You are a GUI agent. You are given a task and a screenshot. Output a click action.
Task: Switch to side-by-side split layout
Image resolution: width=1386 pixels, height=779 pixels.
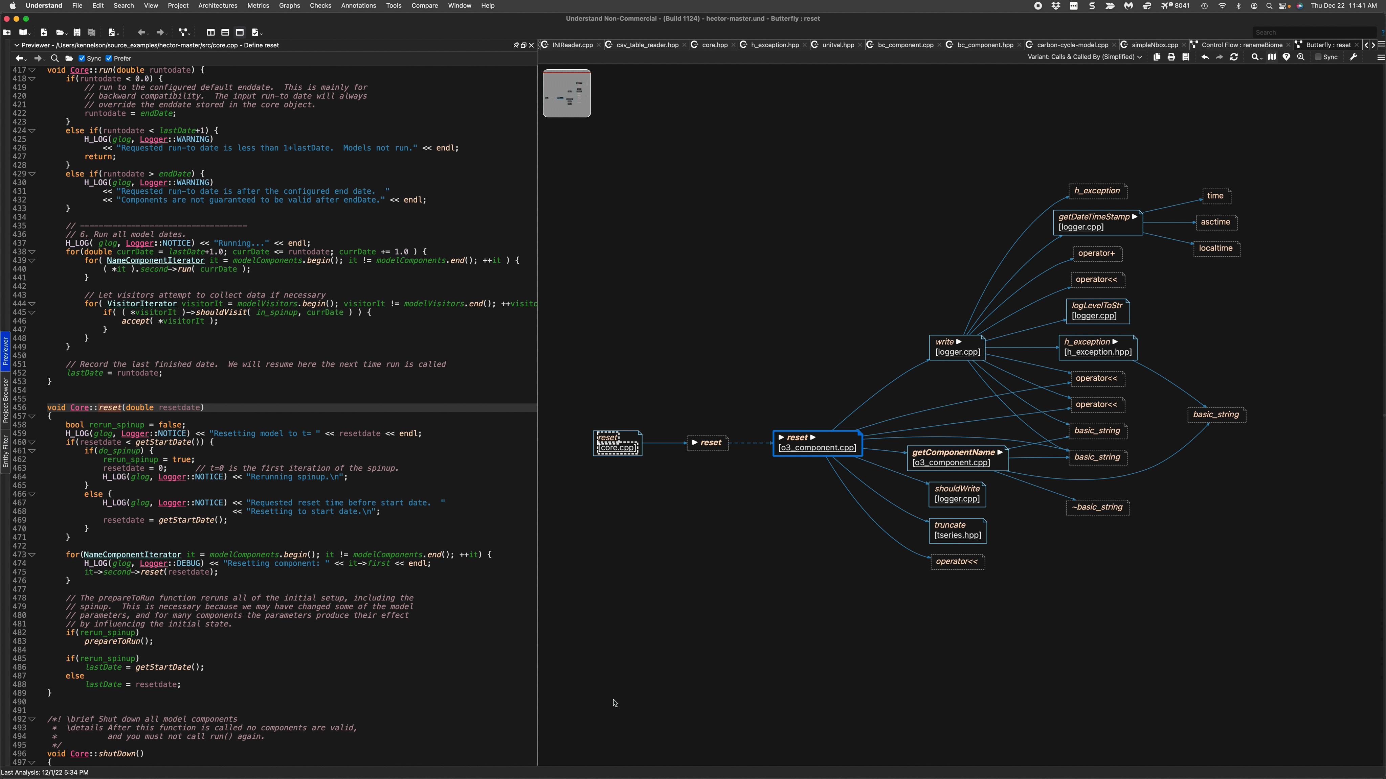coord(211,32)
